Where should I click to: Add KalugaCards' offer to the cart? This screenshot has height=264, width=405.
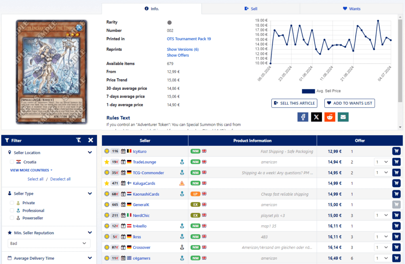coord(396,183)
